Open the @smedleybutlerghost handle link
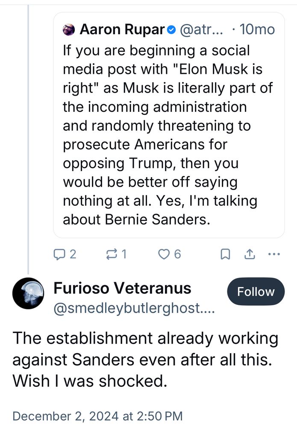297x427 pixels. [x=132, y=309]
